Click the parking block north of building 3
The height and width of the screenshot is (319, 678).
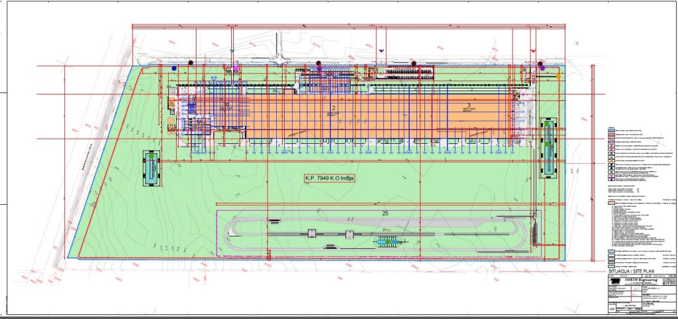(409, 71)
